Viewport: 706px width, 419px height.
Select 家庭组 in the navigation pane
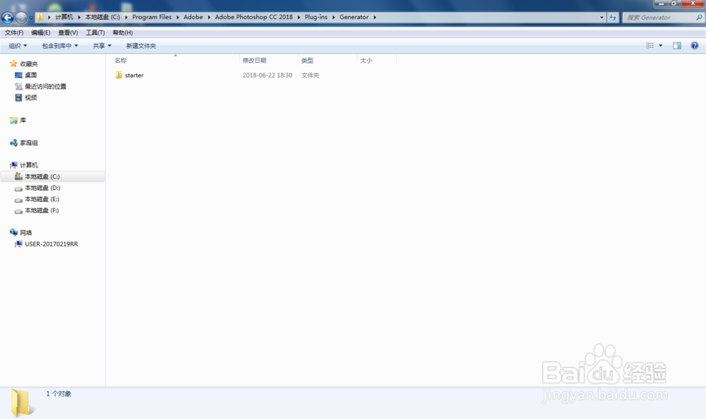point(29,142)
